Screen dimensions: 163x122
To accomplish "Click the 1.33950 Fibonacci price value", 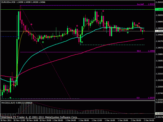I will [x=151, y=51].
